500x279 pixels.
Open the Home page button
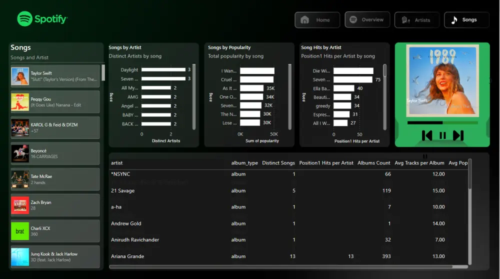[x=317, y=20]
